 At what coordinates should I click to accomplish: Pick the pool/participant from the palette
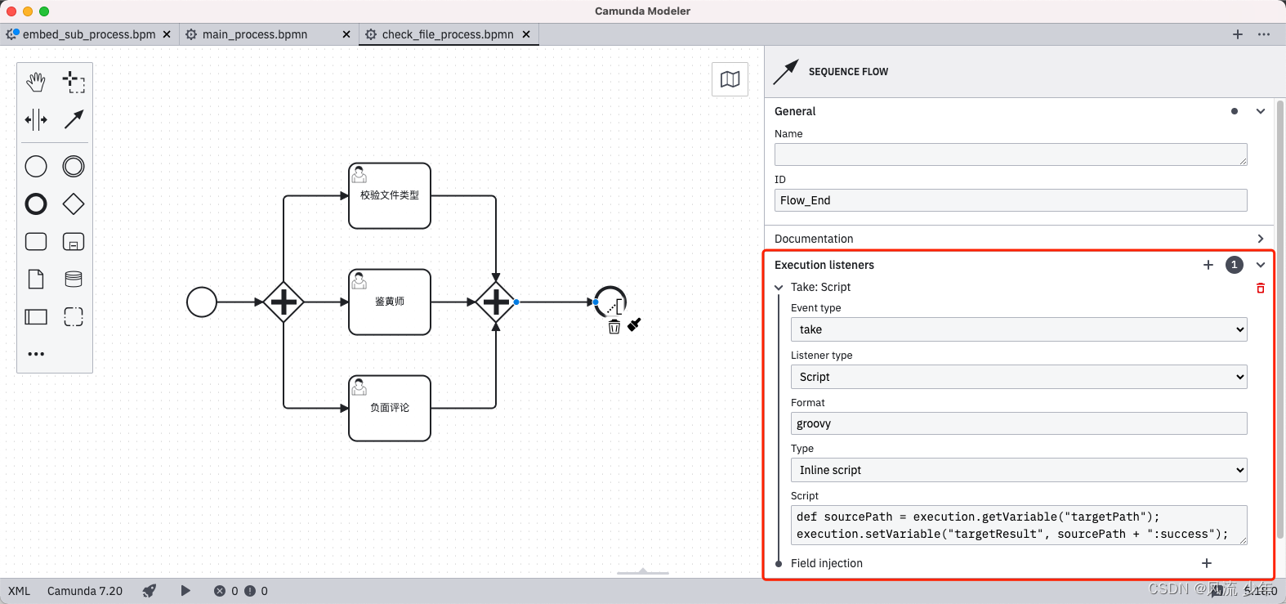coord(36,317)
